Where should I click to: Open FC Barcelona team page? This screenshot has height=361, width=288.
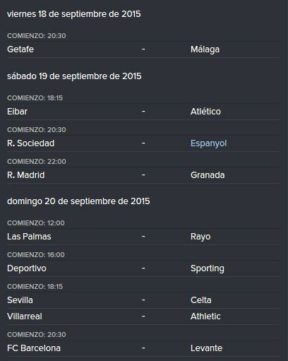(x=34, y=348)
